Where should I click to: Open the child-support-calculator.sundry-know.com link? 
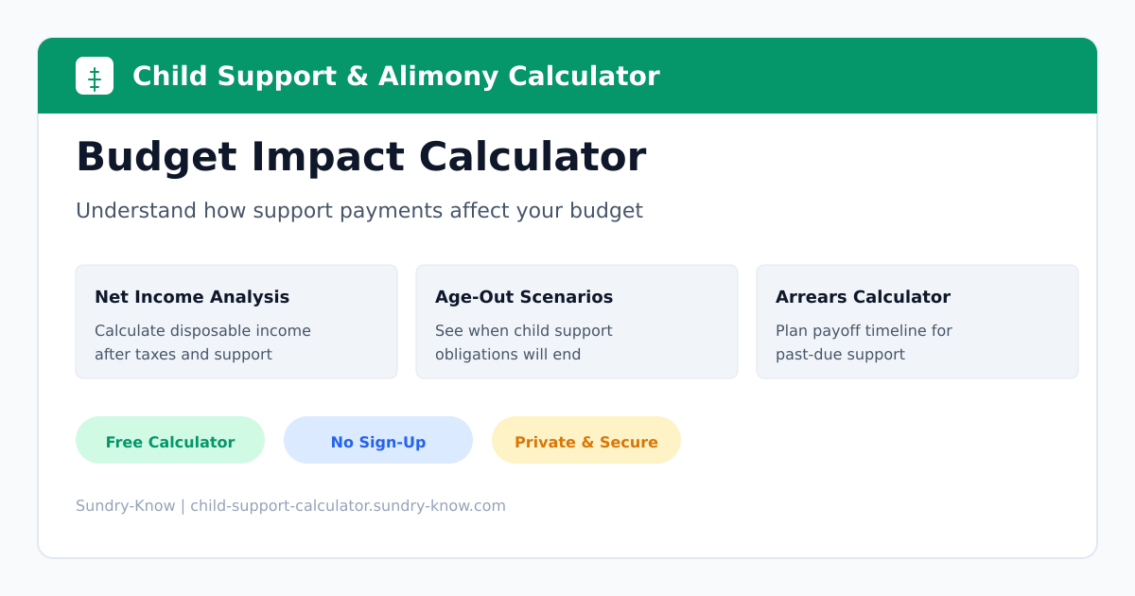tap(348, 506)
